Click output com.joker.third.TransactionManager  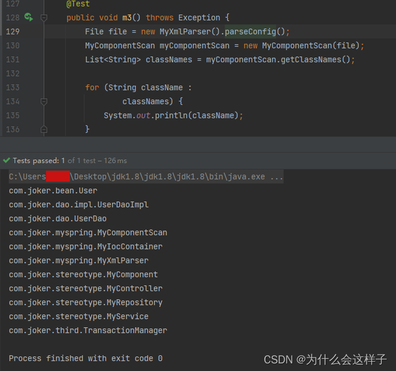point(88,330)
